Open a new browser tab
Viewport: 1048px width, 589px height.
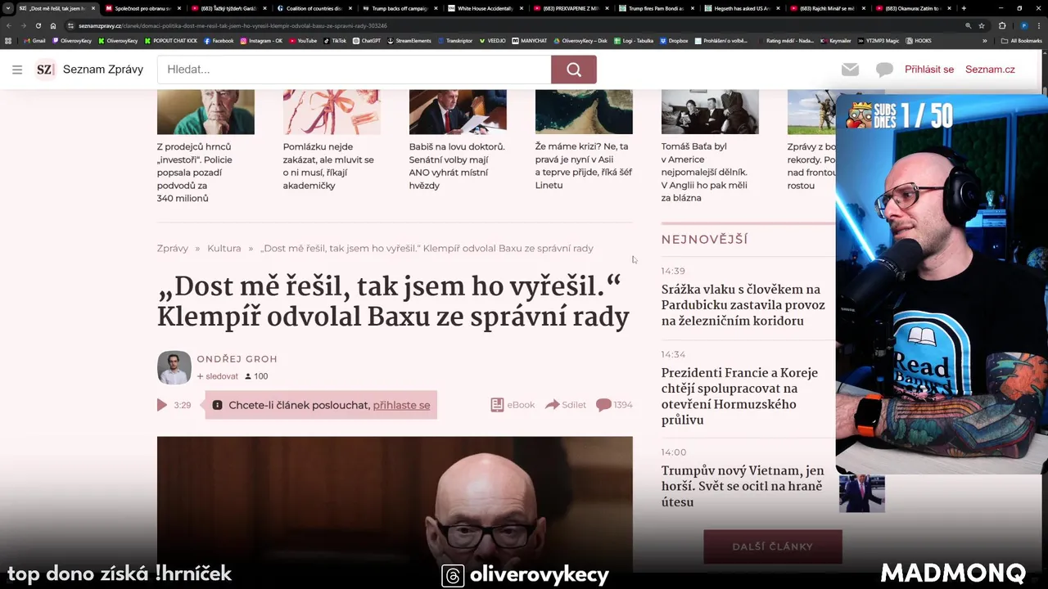click(x=964, y=8)
